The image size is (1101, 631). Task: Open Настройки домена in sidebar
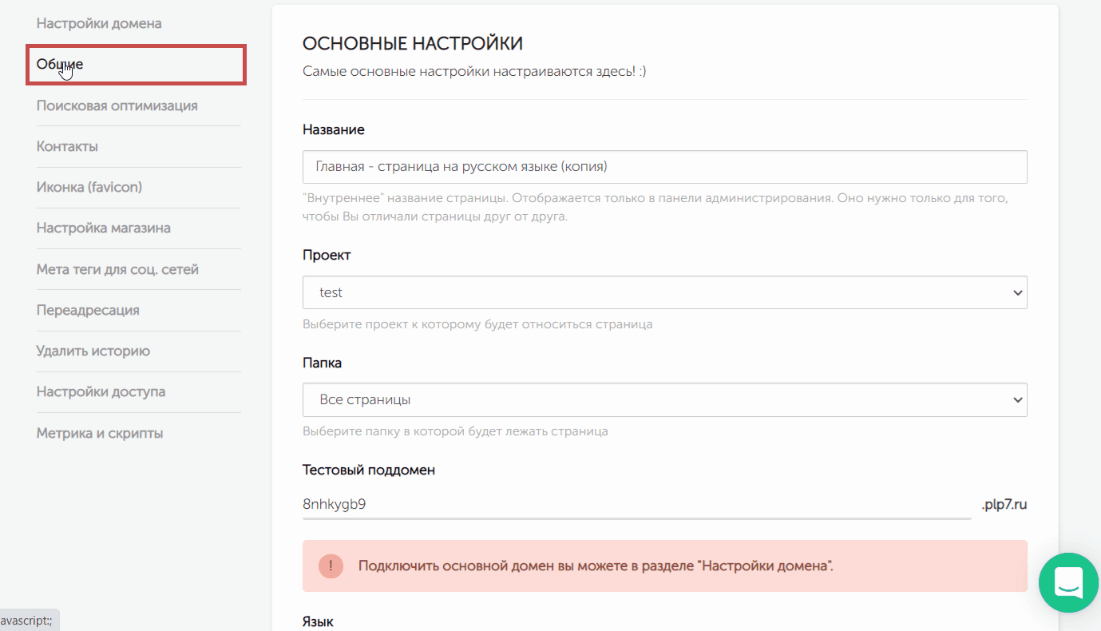click(99, 24)
